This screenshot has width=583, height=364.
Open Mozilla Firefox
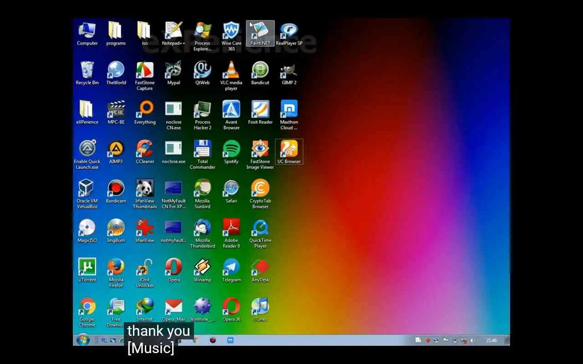(x=116, y=273)
